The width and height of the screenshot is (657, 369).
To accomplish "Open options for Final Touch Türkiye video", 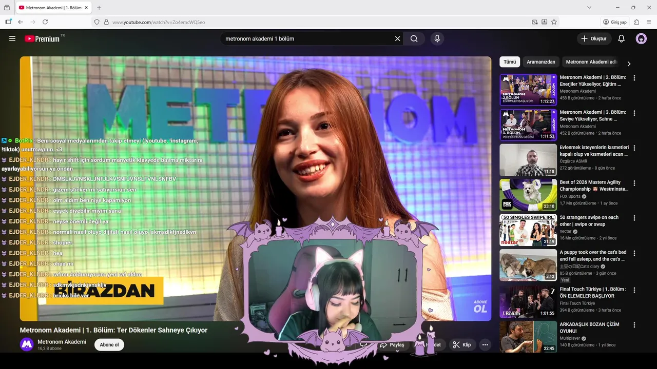I will [634, 290].
